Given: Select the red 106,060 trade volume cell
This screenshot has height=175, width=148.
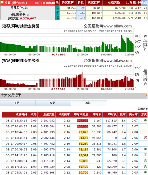Looking at the screenshot, I should tap(83, 126).
